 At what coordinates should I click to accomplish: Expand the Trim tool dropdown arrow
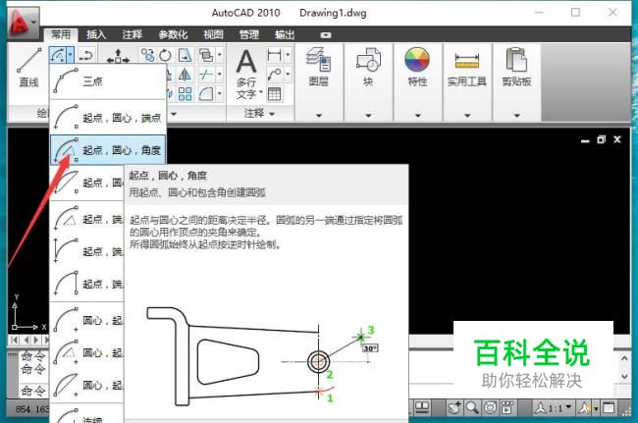(x=220, y=74)
